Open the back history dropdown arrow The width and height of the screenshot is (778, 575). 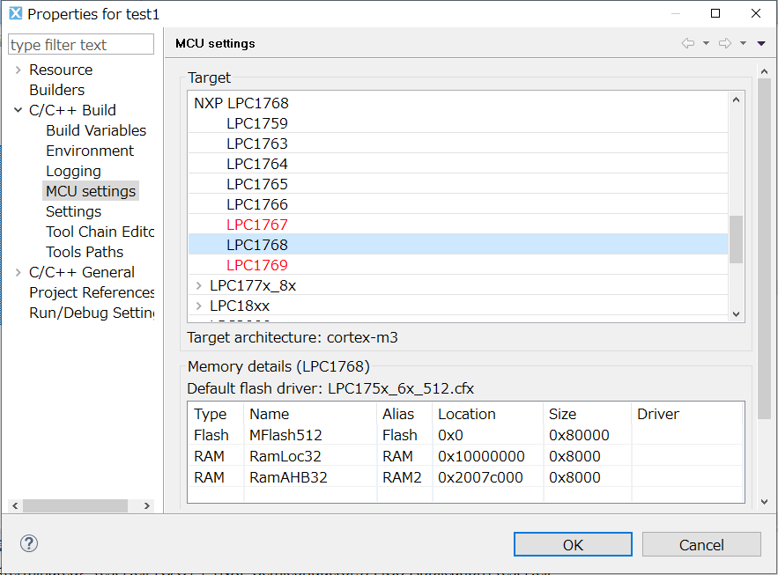[x=706, y=43]
